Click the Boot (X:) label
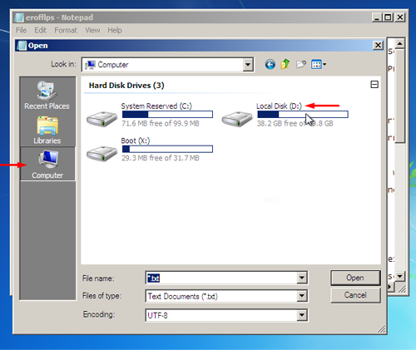The image size is (416, 350). [136, 140]
